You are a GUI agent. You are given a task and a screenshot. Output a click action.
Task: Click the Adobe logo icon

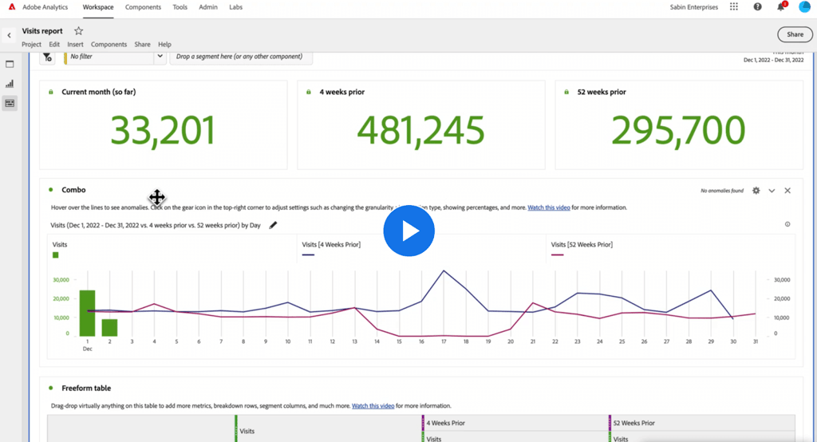(x=12, y=6)
